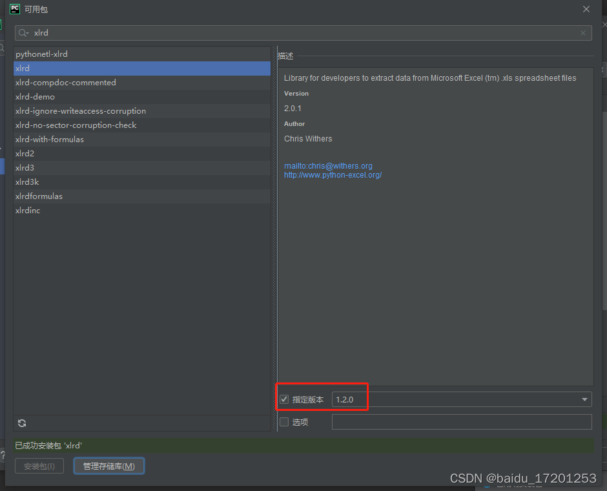
Task: Click the PyCharm logo in the title bar
Action: click(x=14, y=9)
